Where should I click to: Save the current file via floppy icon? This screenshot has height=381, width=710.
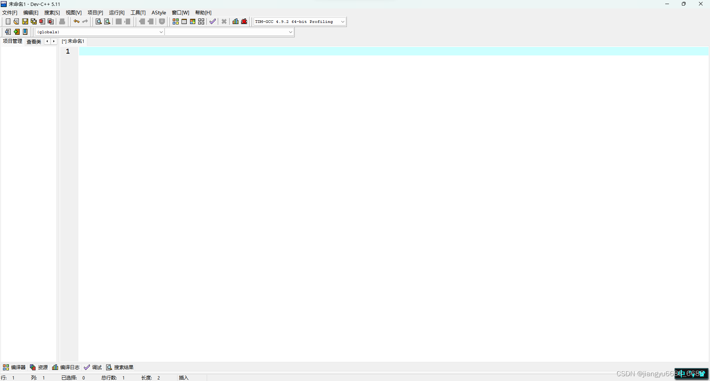coord(25,21)
